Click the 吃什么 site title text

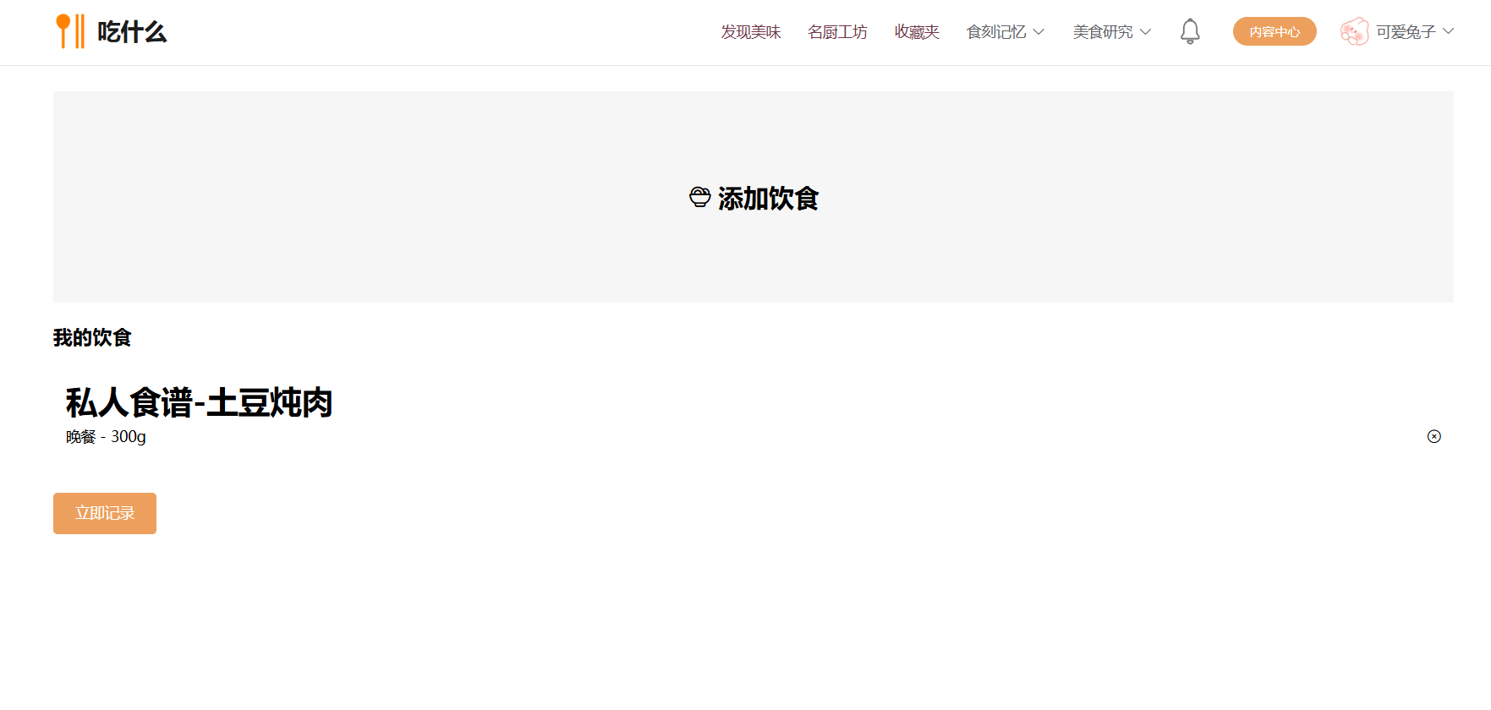click(x=132, y=32)
